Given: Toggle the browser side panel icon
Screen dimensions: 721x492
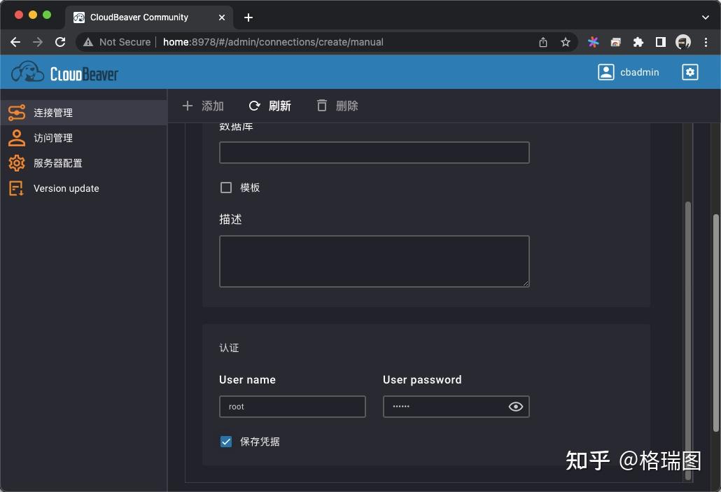Looking at the screenshot, I should [x=661, y=42].
